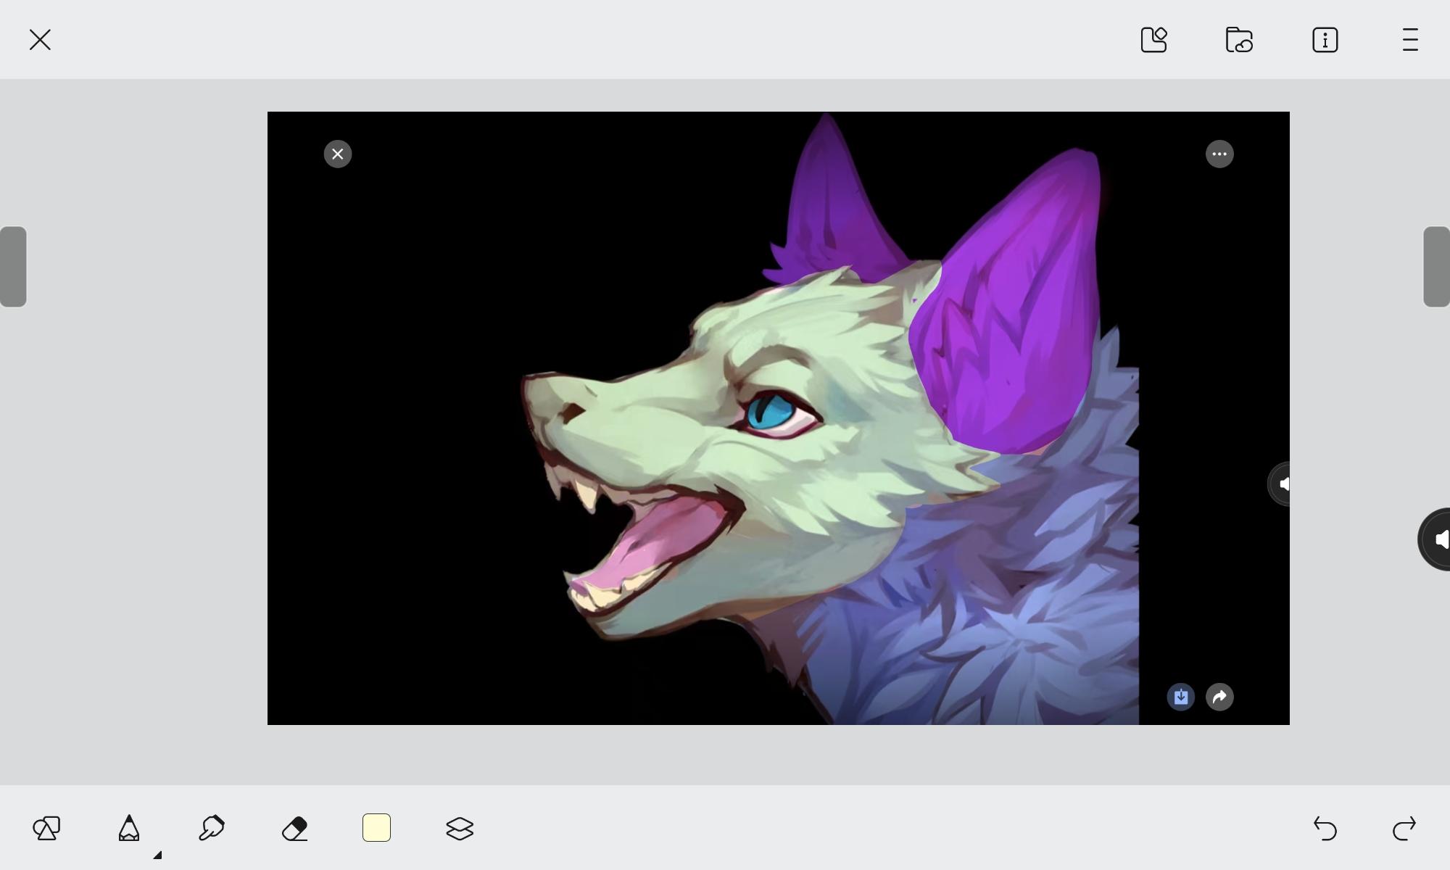The width and height of the screenshot is (1450, 870).
Task: Expand the left side panel handle
Action: click(13, 267)
